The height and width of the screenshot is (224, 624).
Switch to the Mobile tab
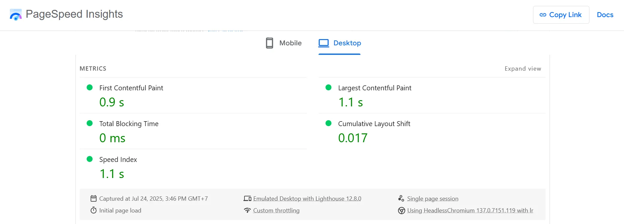[284, 43]
